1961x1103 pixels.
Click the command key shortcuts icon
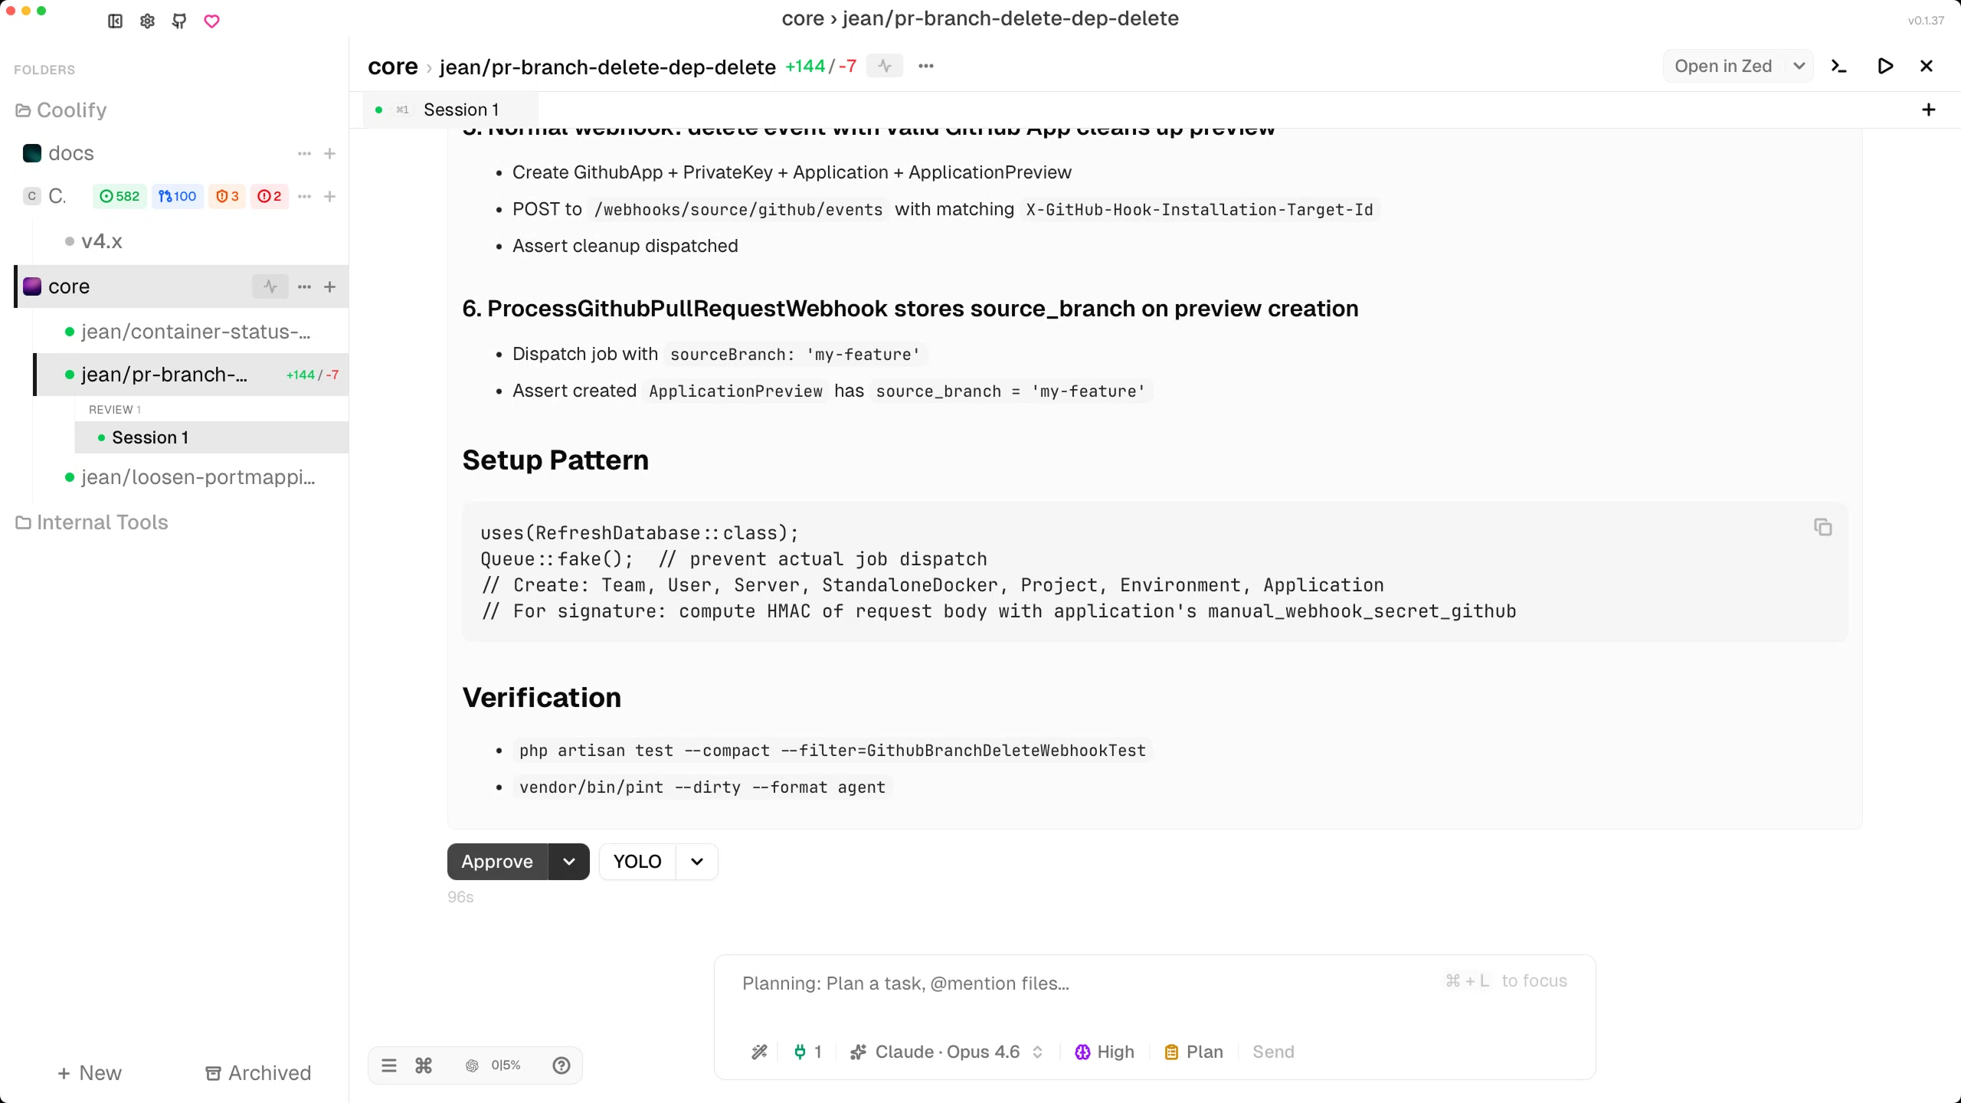pos(424,1065)
